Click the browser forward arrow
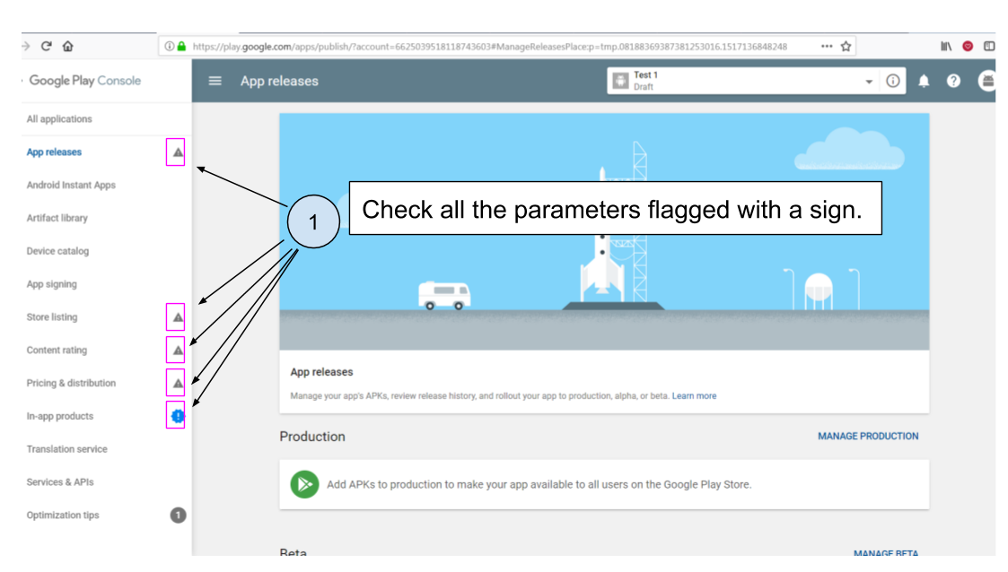This screenshot has width=1008, height=572. (x=26, y=47)
